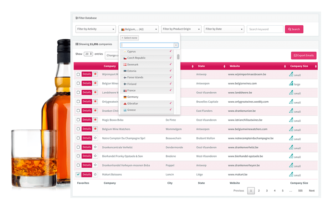Expand the Filter by Product Origin dropdown
Image resolution: width=333 pixels, height=204 pixels.
[181, 29]
